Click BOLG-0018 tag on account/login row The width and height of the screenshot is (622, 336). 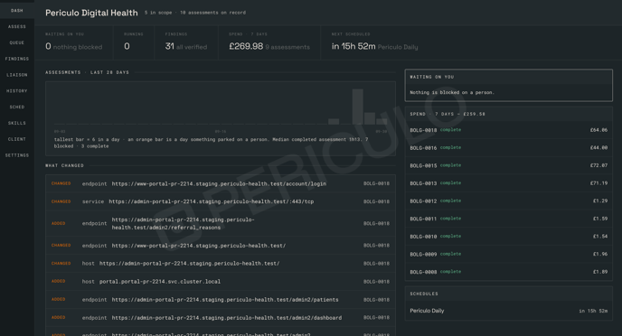376,184
